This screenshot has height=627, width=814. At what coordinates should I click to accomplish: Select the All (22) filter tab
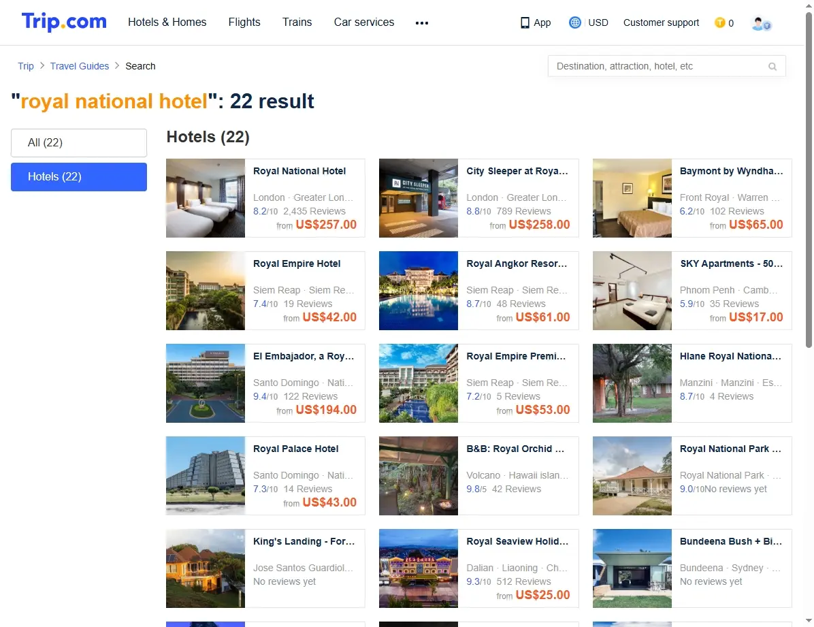(79, 143)
